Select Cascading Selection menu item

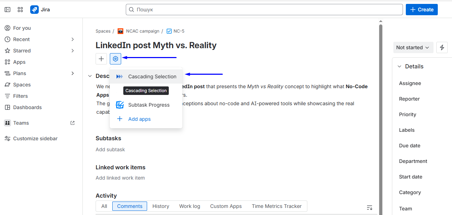pyautogui.click(x=152, y=77)
